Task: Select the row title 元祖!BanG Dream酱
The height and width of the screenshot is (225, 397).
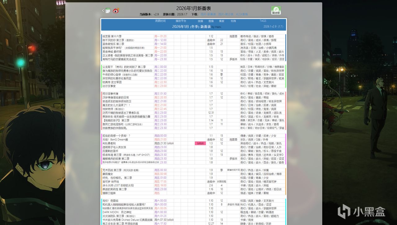Action: [x=115, y=140]
